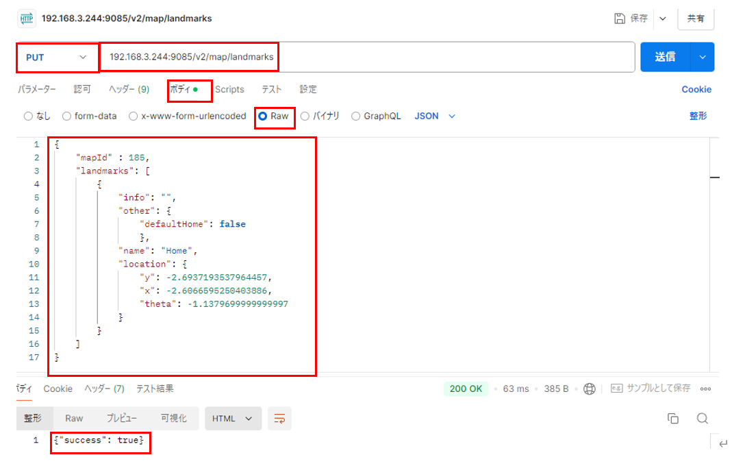Image resolution: width=732 pixels, height=468 pixels.
Task: Click the HTTP request icon beside the title
Action: 27,19
